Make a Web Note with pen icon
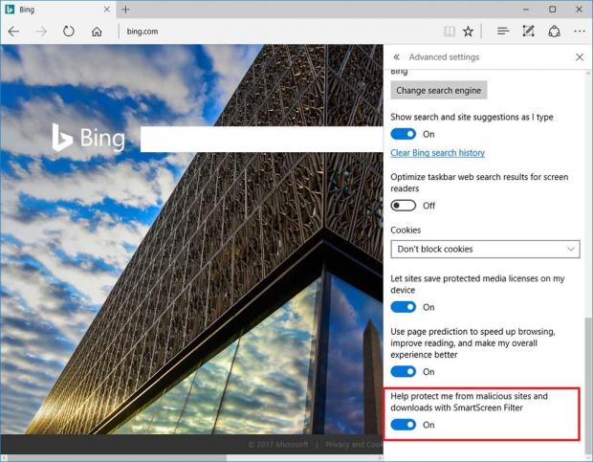This screenshot has width=593, height=462. (x=528, y=31)
